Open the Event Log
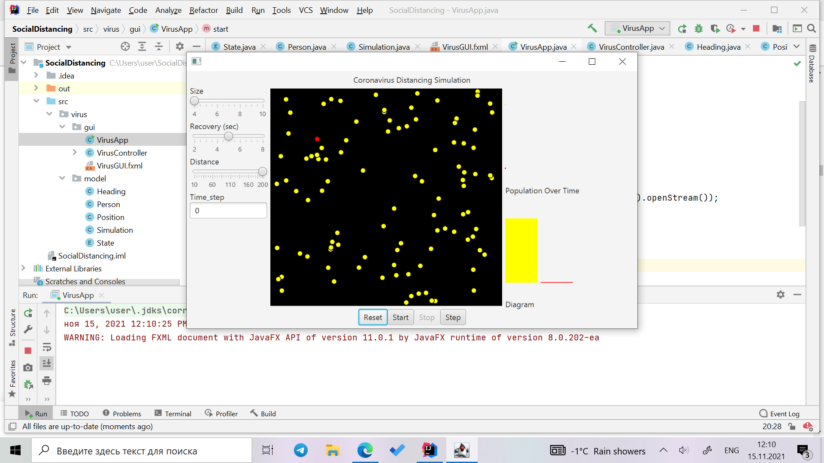The image size is (824, 463). [779, 414]
